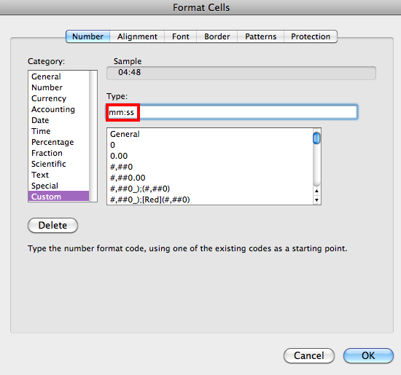Click the Type format code field
Image resolution: width=401 pixels, height=375 pixels.
[232, 112]
